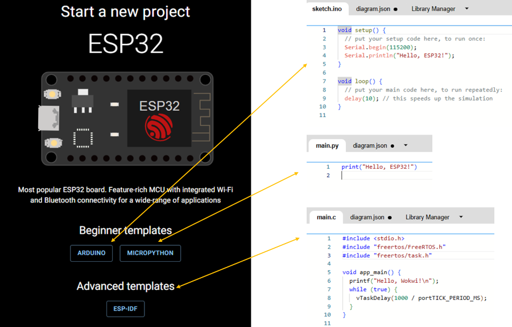Screen dimensions: 512x327
Task: Open diagram.json tab beside sketch.ino
Action: (373, 9)
